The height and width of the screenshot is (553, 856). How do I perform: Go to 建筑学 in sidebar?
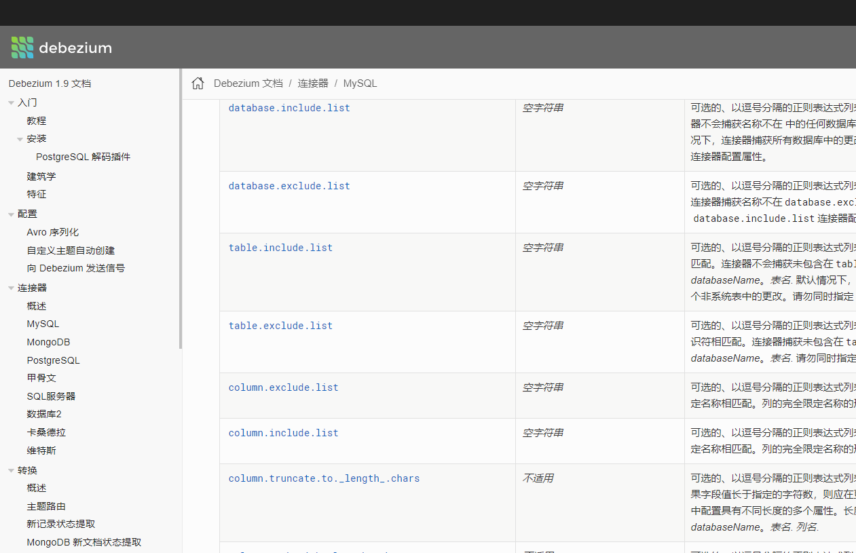tap(41, 176)
